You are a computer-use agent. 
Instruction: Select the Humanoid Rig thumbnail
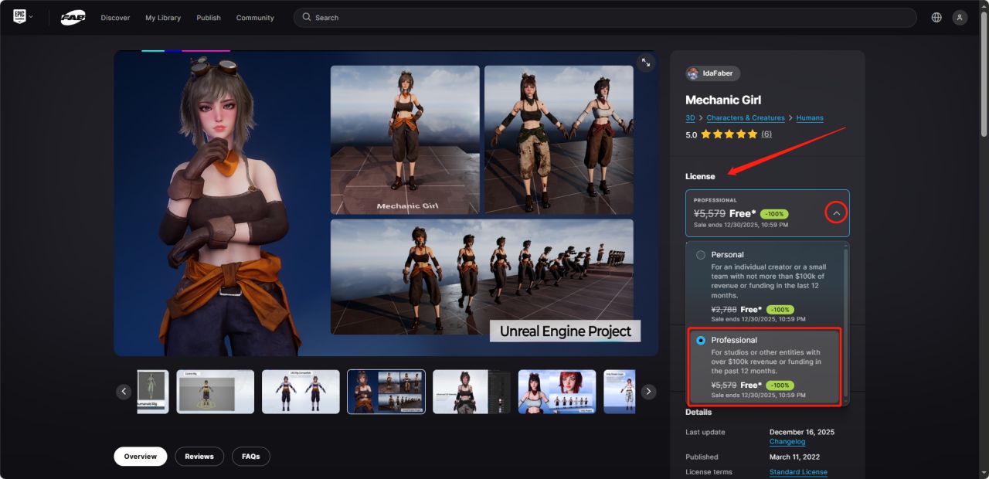pos(153,392)
